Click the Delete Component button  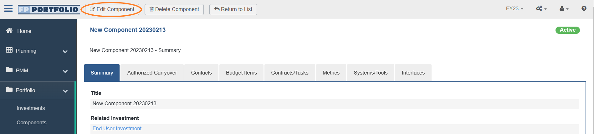pos(174,9)
